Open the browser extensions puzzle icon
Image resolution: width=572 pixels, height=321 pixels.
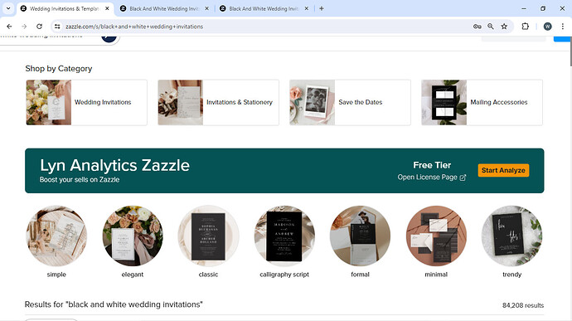click(526, 27)
